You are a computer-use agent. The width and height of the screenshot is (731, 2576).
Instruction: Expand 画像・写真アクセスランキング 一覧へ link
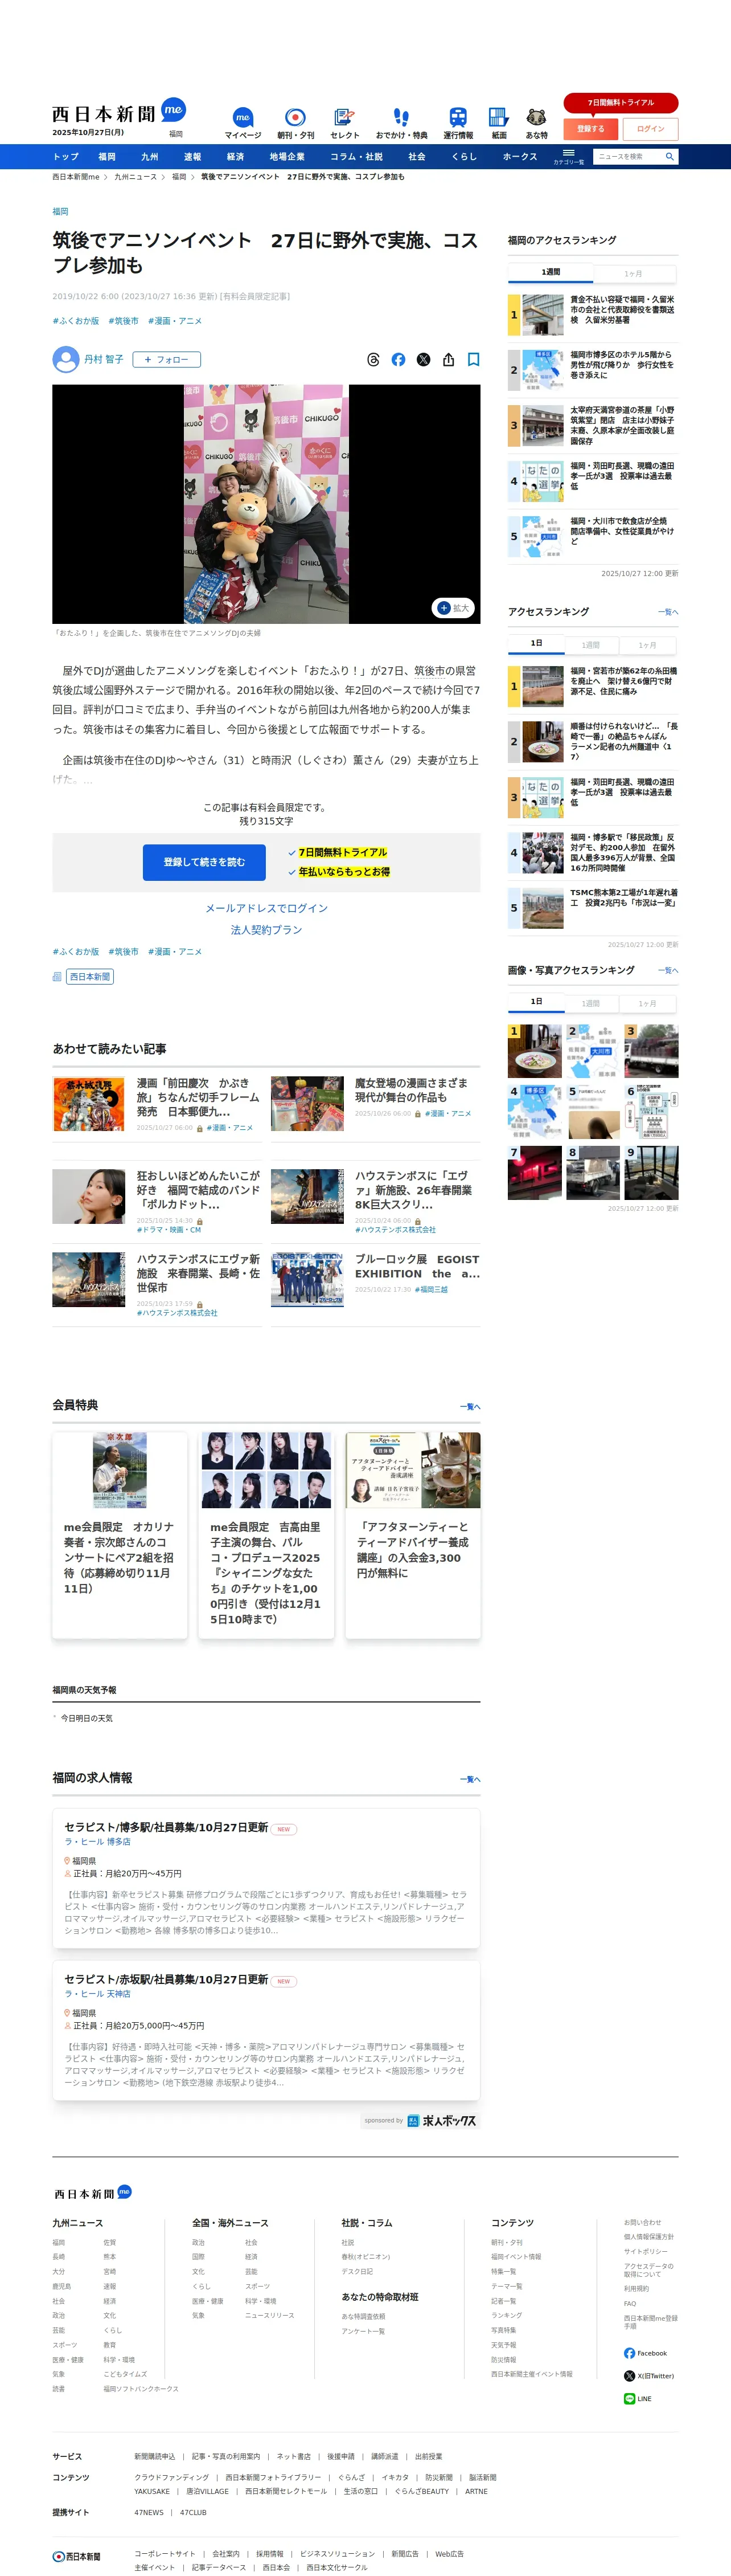pyautogui.click(x=668, y=970)
